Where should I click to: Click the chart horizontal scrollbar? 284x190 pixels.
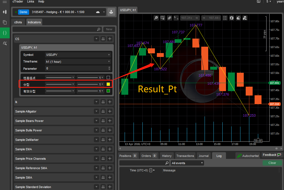click(x=200, y=149)
